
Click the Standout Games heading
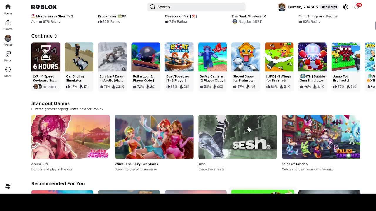pos(51,103)
